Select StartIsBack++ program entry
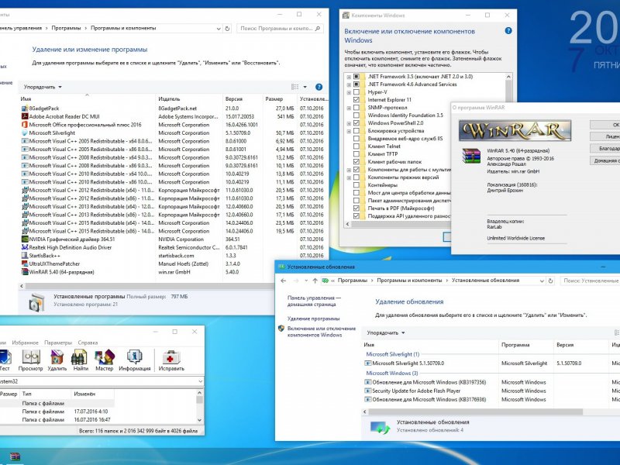The width and height of the screenshot is (620, 465). (172, 256)
